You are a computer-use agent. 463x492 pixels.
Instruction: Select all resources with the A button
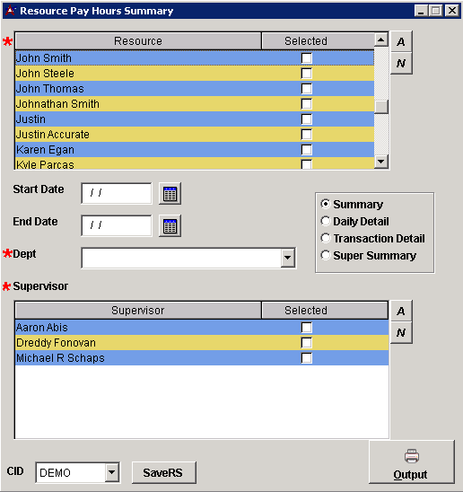pos(401,41)
